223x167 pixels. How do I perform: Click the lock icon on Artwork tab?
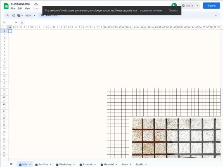[81, 165]
